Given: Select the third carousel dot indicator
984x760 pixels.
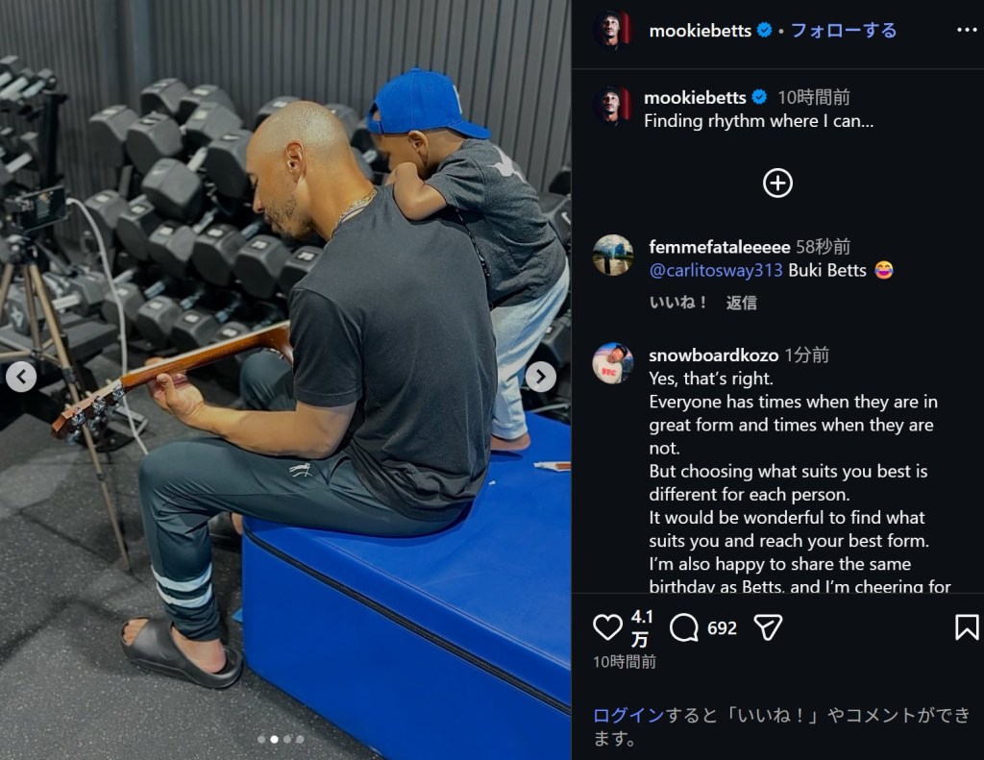Looking at the screenshot, I should tap(287, 739).
